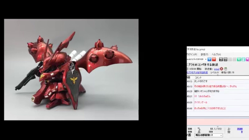The height and width of the screenshot is (140, 249).
Task: Click the 159 visitor count value
Action: click(211, 132)
